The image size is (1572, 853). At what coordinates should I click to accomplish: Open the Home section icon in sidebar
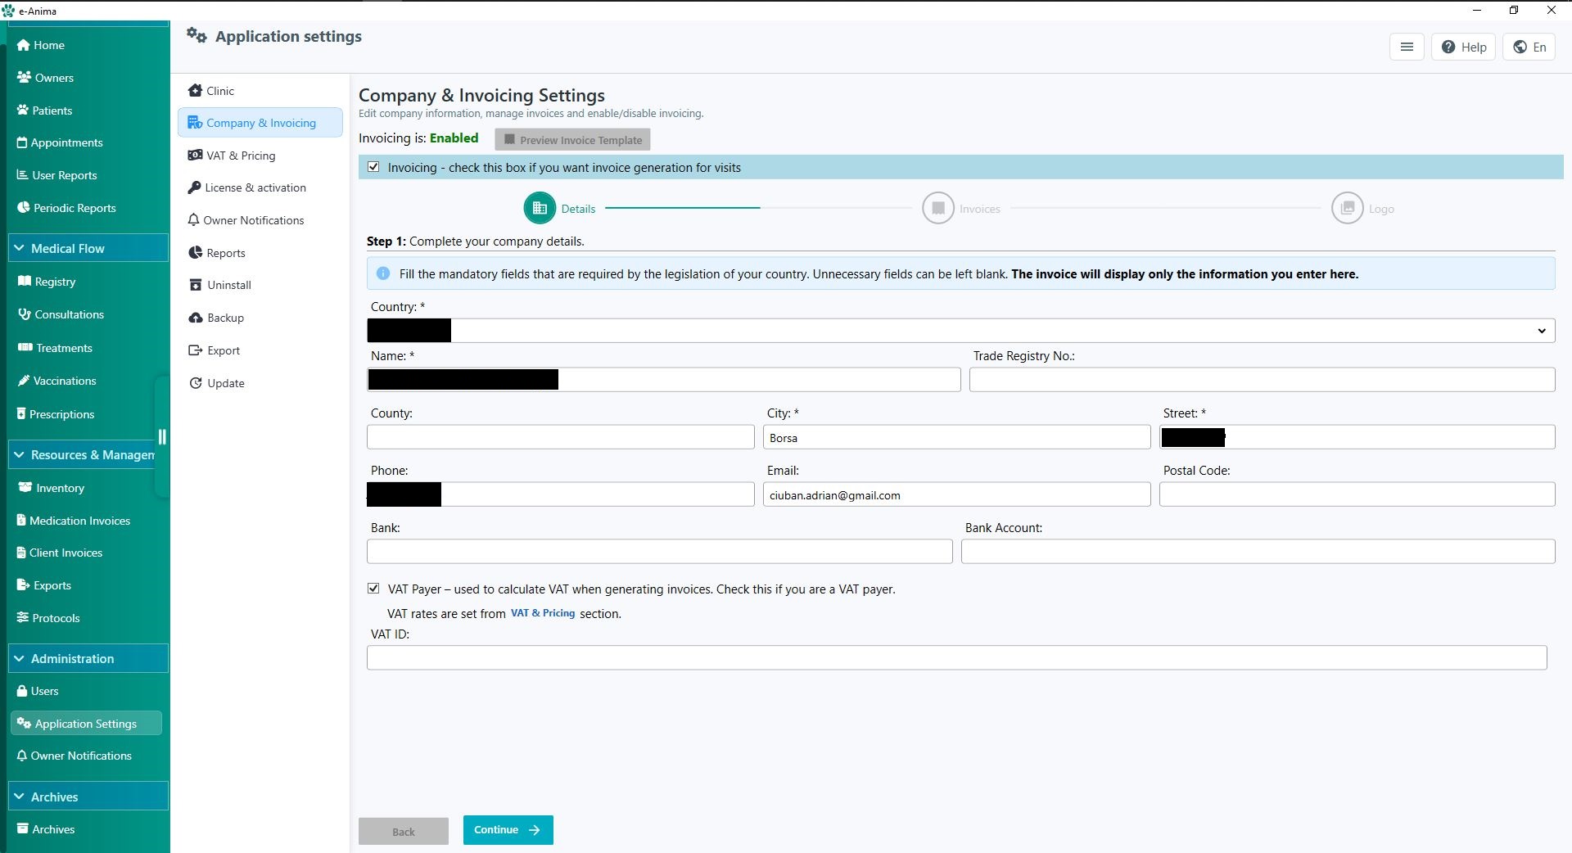coord(23,45)
